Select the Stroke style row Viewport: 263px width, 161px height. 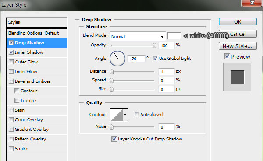click(36, 149)
